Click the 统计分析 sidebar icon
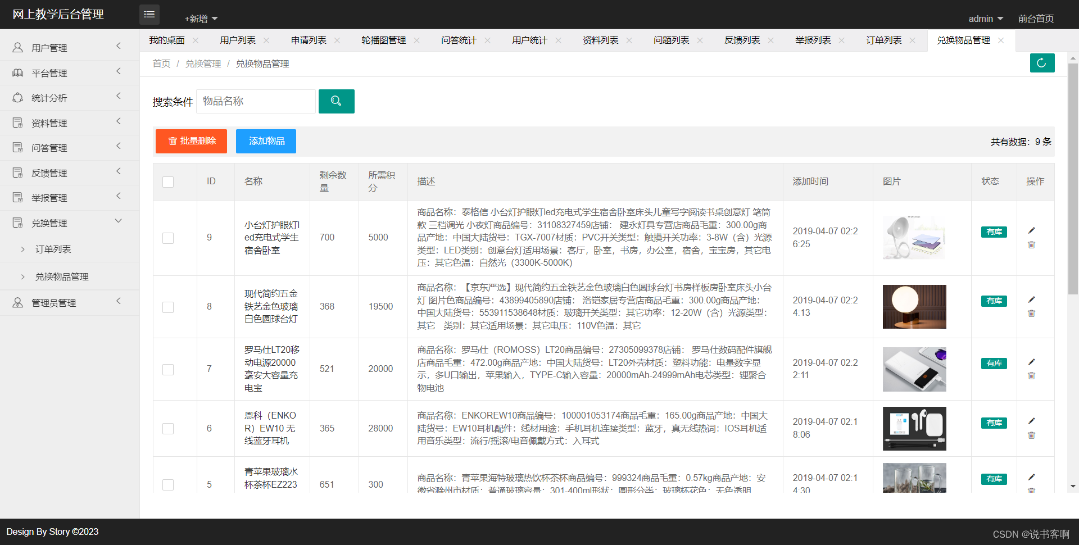The height and width of the screenshot is (545, 1079). 18,98
